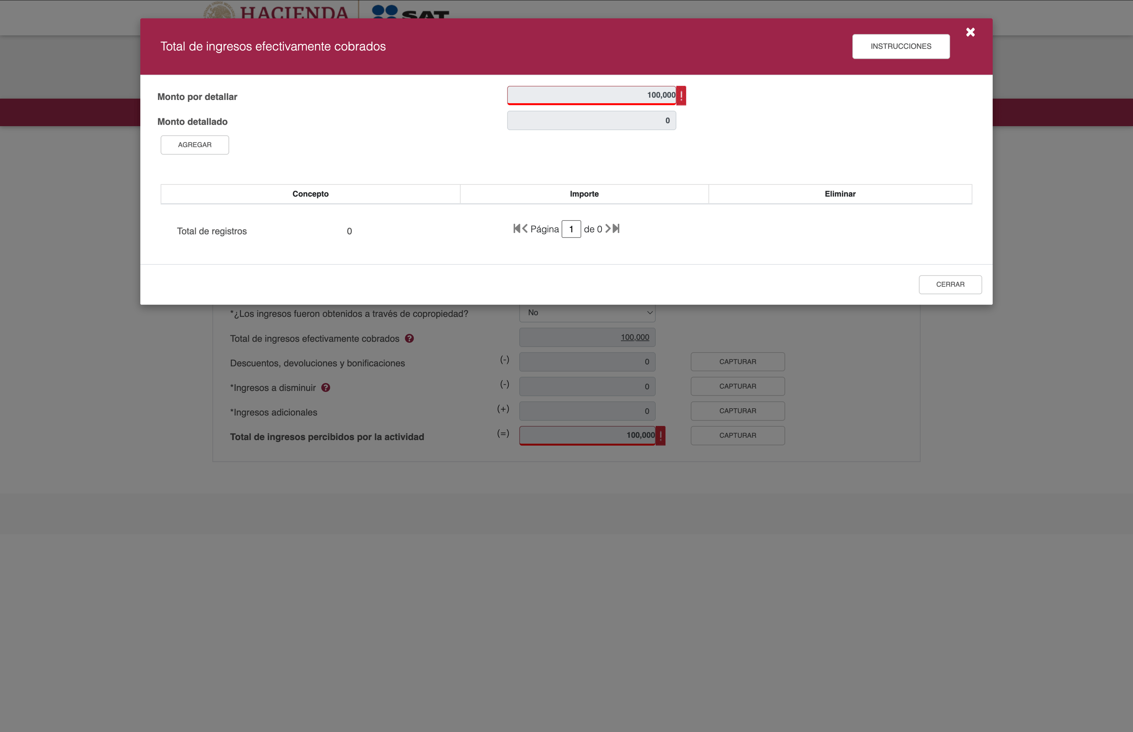Click CAPTURAR for Ingresos adicionales
The width and height of the screenshot is (1133, 732).
click(737, 411)
